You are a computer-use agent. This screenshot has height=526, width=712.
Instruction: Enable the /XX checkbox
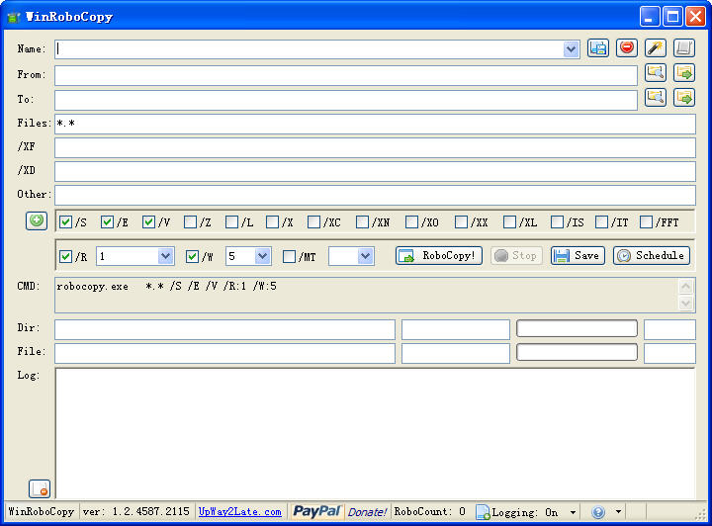click(462, 221)
